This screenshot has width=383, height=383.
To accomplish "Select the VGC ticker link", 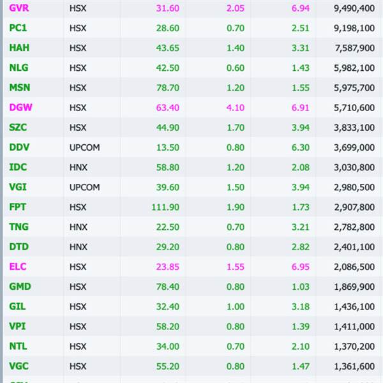I will click(19, 366).
